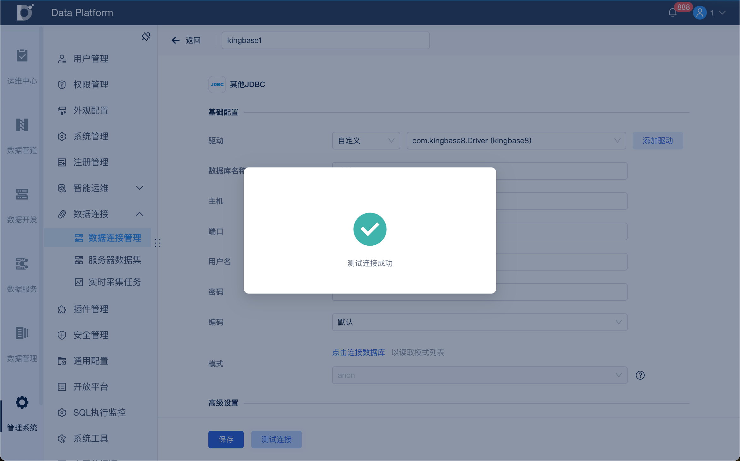The image size is (740, 461).
Task: Open the 自定义 driver type dropdown
Action: click(x=366, y=141)
